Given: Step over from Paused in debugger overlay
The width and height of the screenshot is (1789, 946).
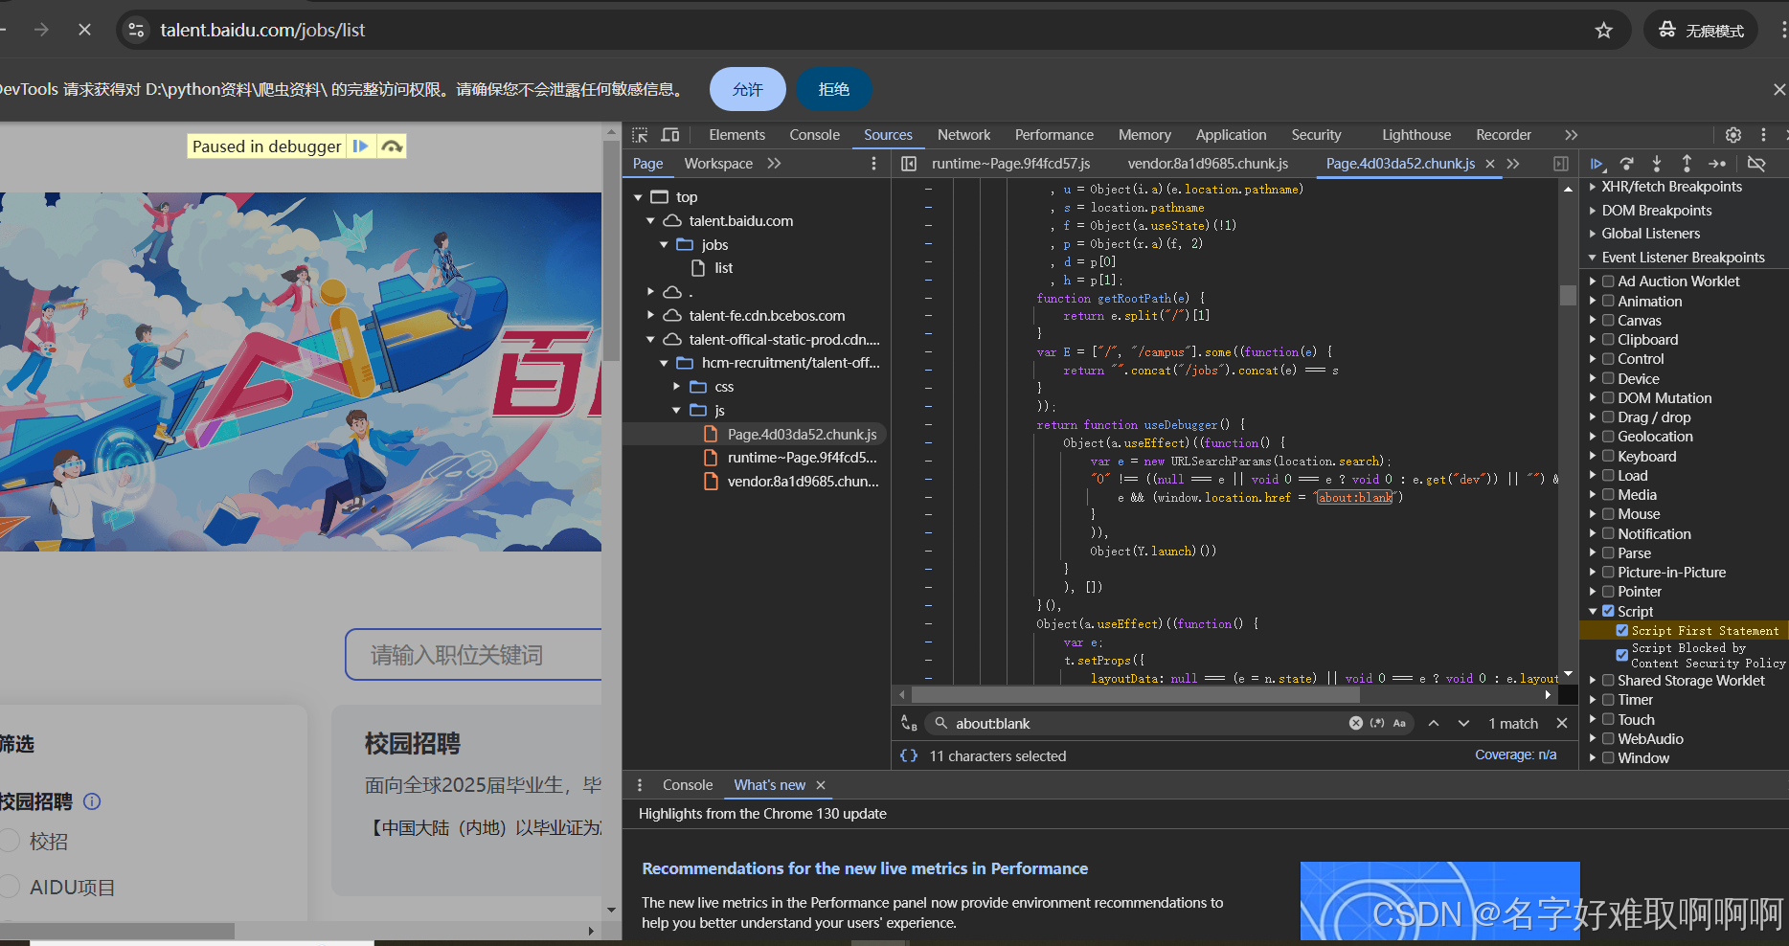Looking at the screenshot, I should point(392,146).
